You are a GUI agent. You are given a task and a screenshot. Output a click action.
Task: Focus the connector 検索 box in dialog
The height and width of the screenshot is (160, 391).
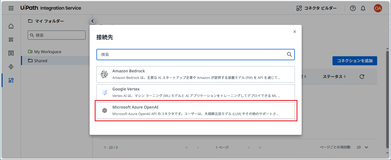196,55
